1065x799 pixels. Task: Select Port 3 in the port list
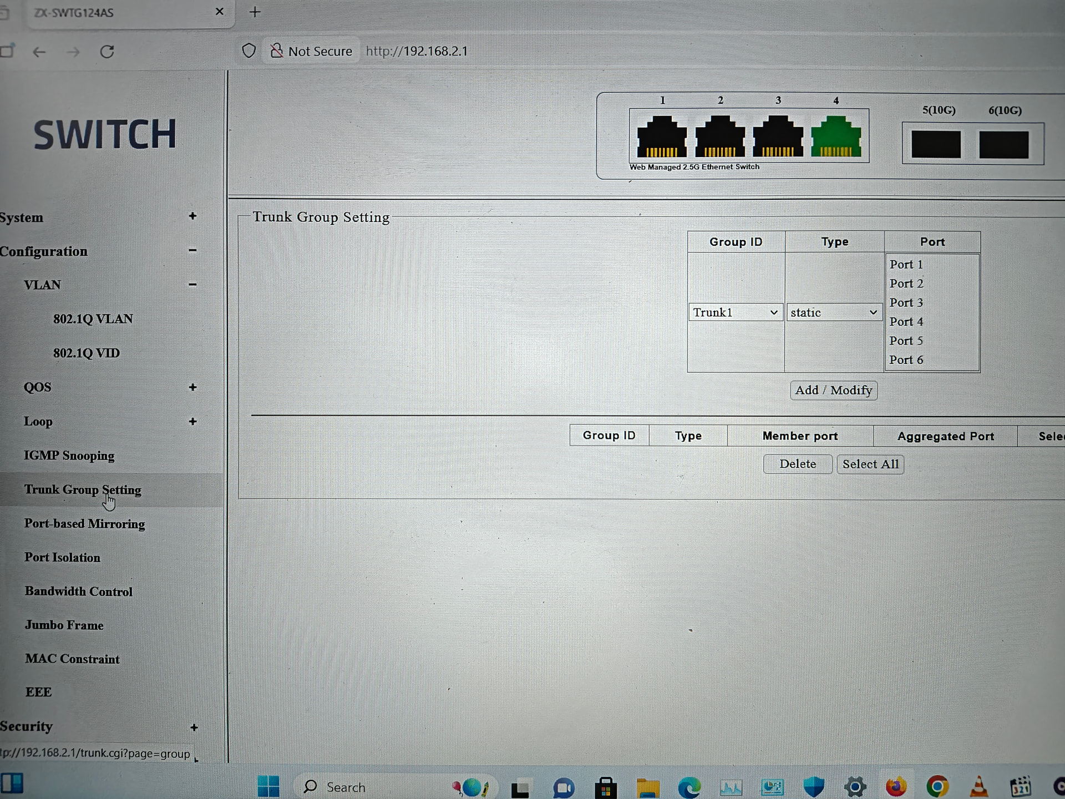click(x=906, y=302)
